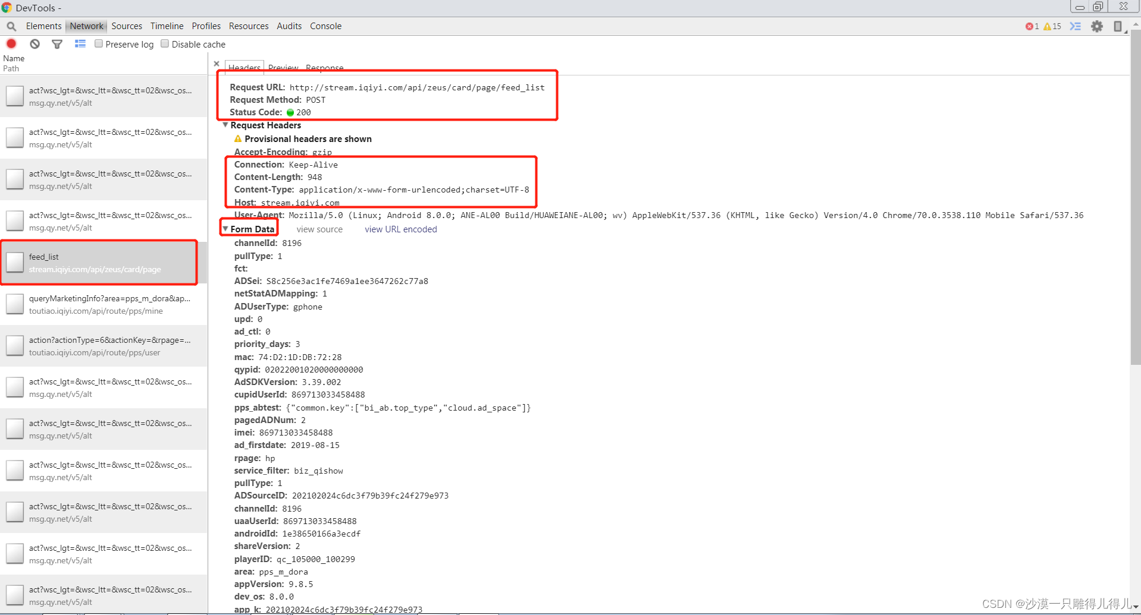Viewport: 1141px width, 615px height.
Task: Click the ad_firstdate value 2019-08-15
Action: pyautogui.click(x=315, y=445)
